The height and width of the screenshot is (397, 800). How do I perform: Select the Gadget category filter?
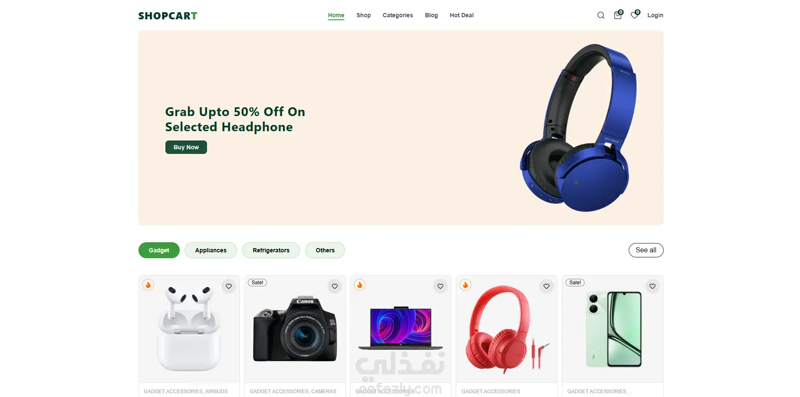[159, 250]
